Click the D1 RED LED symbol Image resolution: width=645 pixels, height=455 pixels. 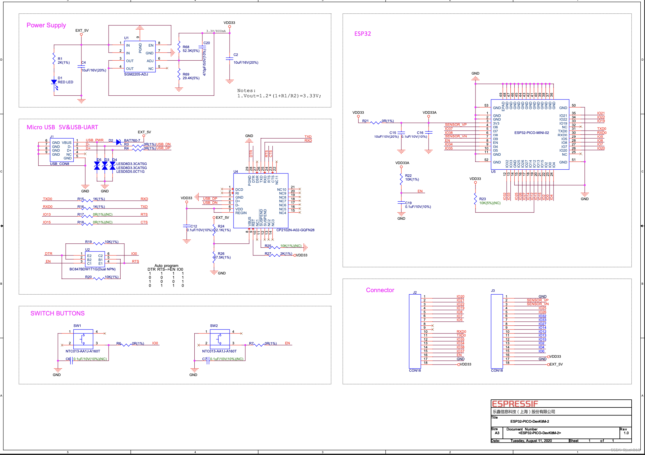(x=54, y=82)
